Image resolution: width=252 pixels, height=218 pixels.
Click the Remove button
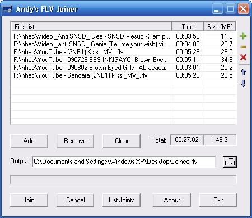[x=75, y=141]
